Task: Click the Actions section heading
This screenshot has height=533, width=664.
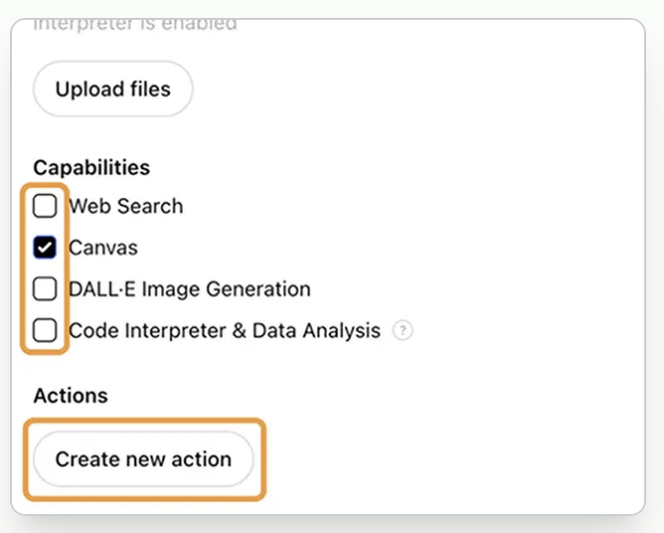Action: [70, 395]
